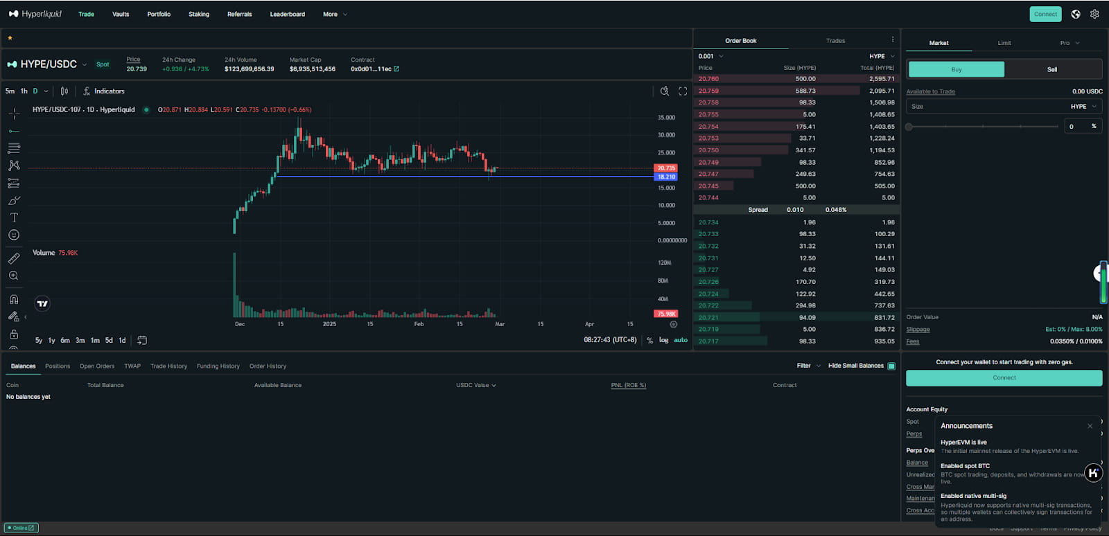Expand the chart interval dropdown arrow
Image resolution: width=1109 pixels, height=536 pixels.
coord(46,91)
